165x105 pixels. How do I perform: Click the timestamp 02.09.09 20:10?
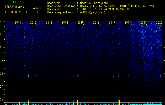click(x=16, y=12)
